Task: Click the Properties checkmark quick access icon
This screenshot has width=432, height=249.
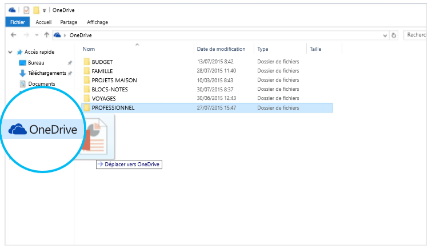Action: [26, 10]
